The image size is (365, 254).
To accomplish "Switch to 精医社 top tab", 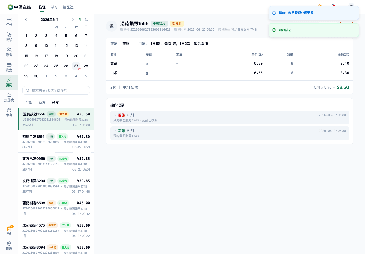I will 68,7.
